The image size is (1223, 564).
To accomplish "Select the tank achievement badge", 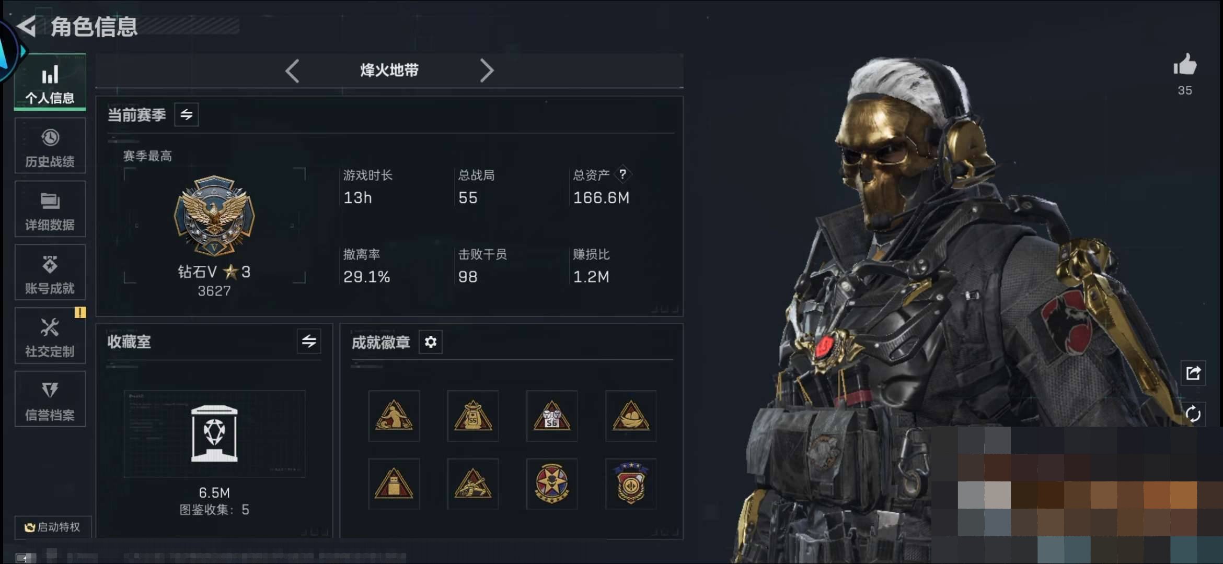I will pyautogui.click(x=472, y=484).
